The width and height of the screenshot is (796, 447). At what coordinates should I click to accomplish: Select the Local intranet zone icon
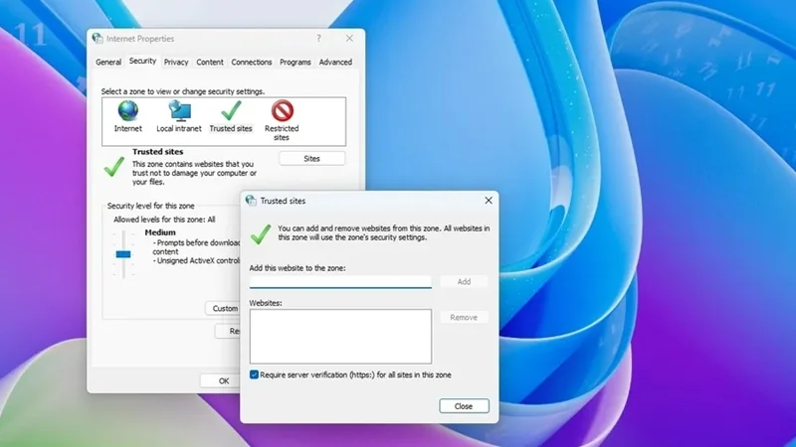(x=179, y=110)
